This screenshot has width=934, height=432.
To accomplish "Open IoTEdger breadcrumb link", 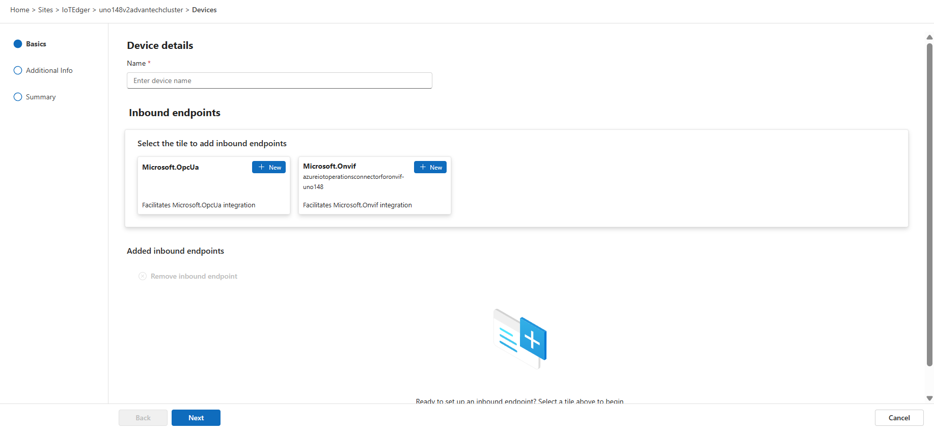I will point(76,10).
